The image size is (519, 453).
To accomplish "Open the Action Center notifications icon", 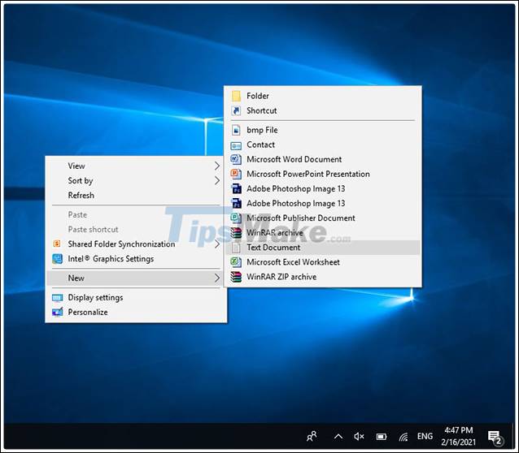I will pyautogui.click(x=495, y=438).
